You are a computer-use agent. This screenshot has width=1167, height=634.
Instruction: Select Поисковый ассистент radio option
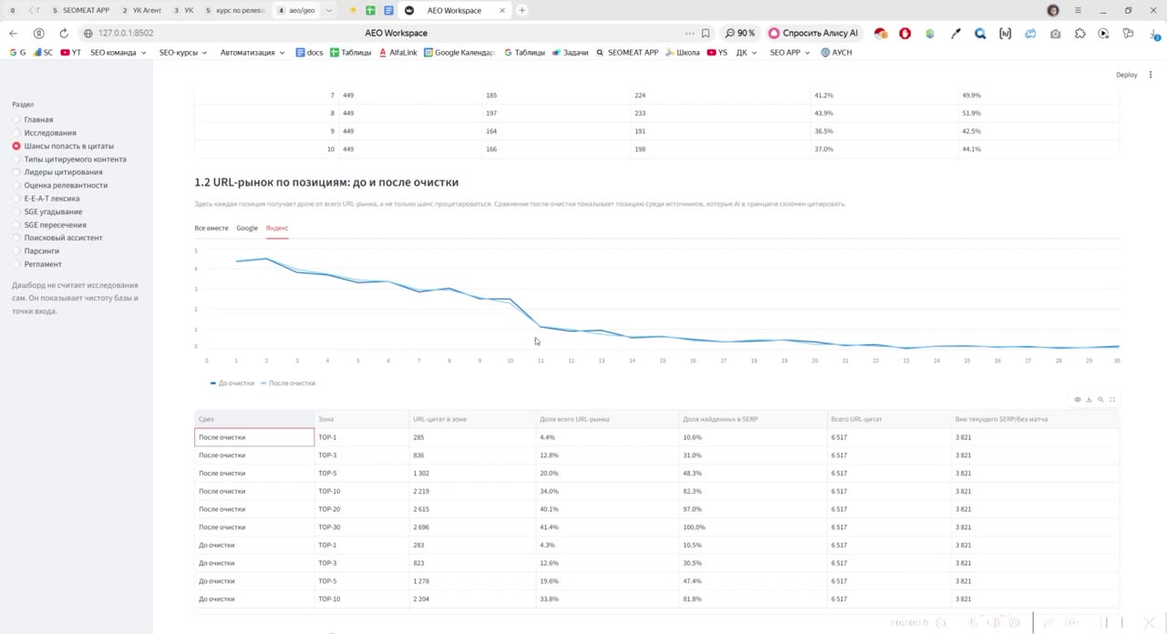point(57,238)
